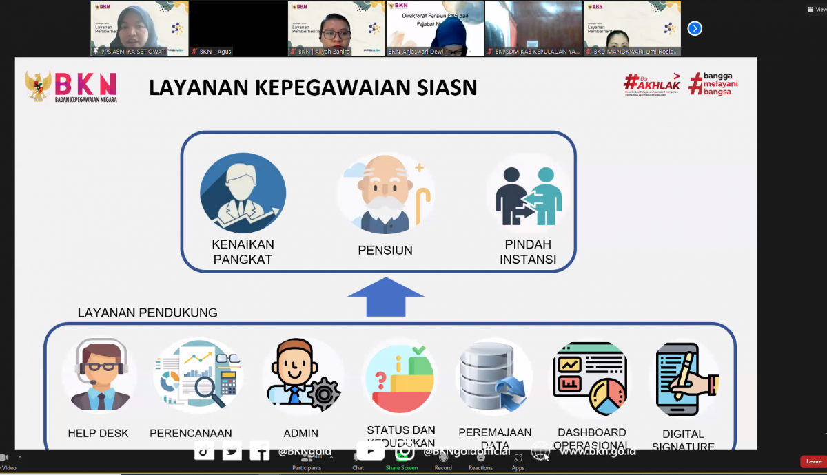Open the Reactions menu
Screen dimensions: 827x475
pos(480,461)
